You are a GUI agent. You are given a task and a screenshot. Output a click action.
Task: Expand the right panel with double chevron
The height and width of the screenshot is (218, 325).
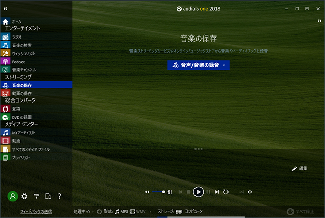coord(319,21)
